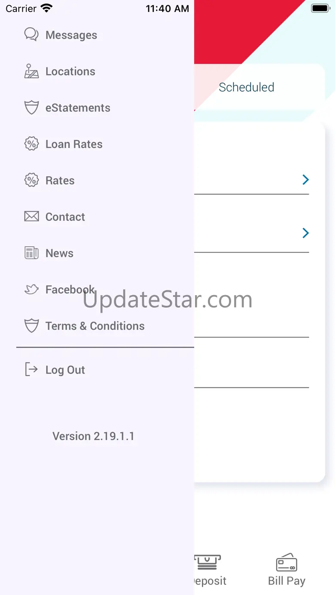Tap the Rates percent badge icon
This screenshot has width=335, height=595.
[31, 180]
